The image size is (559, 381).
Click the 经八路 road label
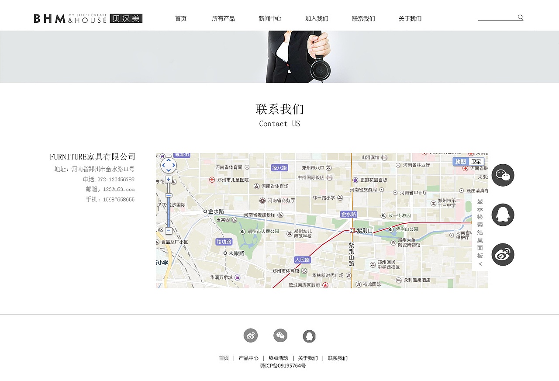279,168
